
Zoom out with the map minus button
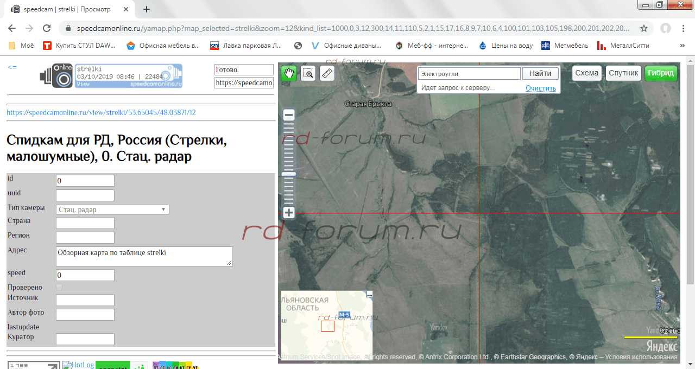tap(289, 115)
